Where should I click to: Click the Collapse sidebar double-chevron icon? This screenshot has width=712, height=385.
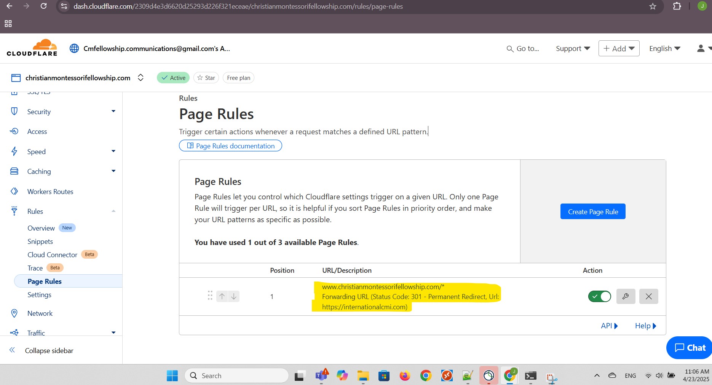(x=12, y=350)
